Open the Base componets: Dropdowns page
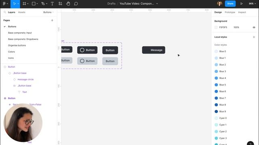 click(x=23, y=39)
